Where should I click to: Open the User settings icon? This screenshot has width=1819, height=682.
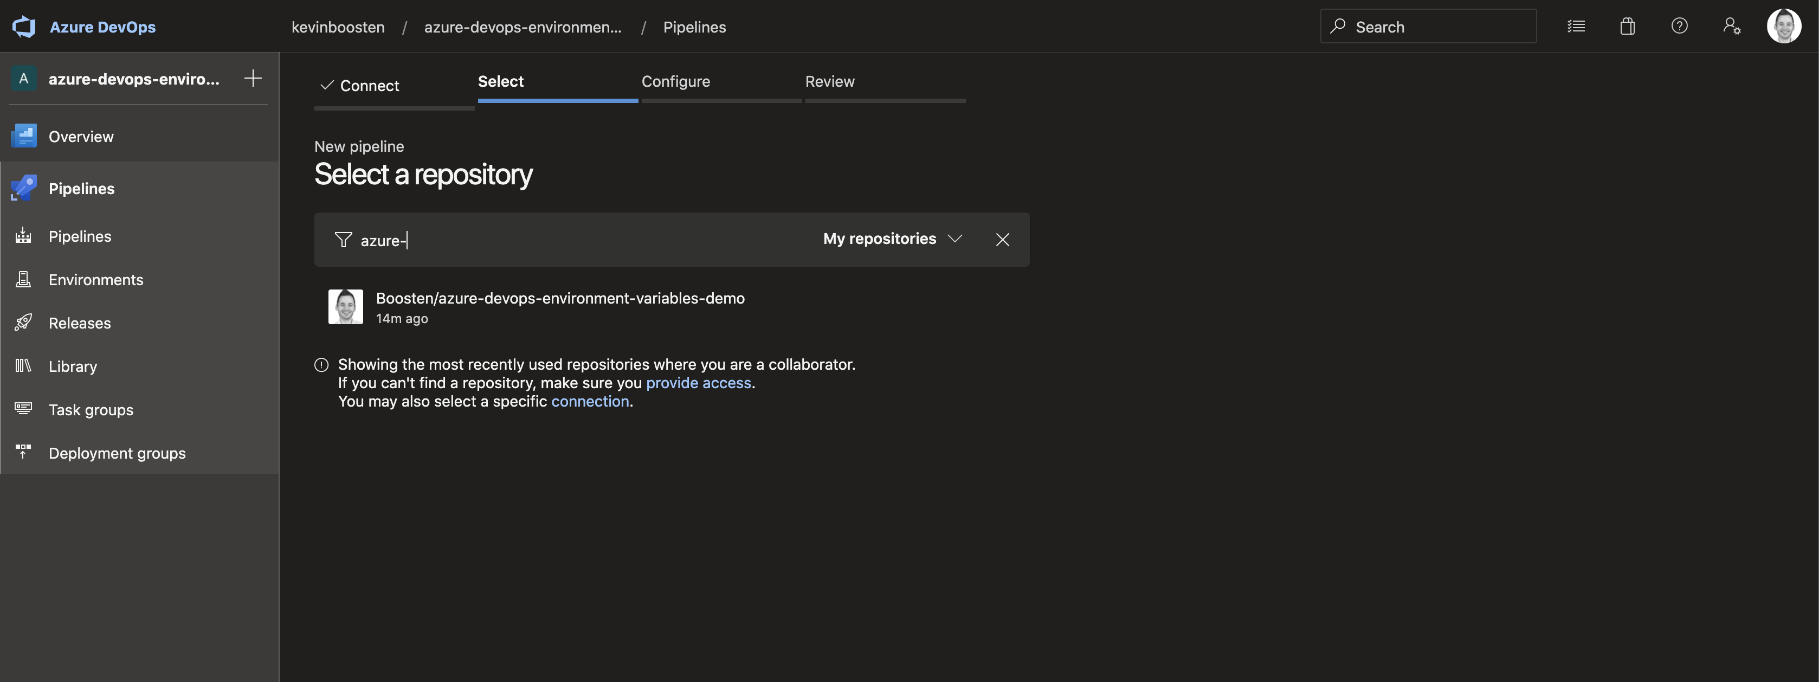pos(1731,26)
